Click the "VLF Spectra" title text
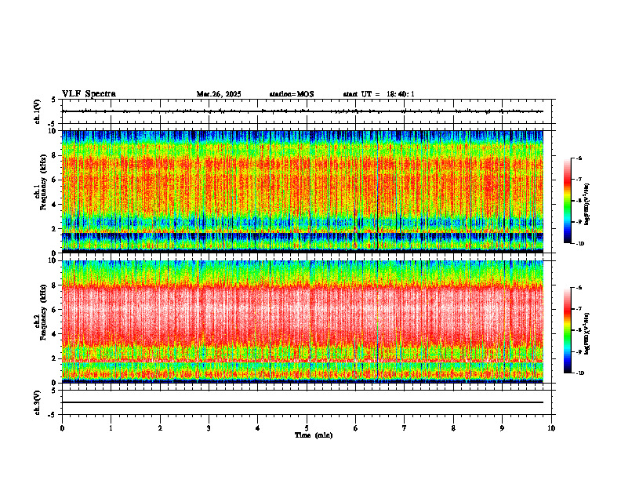 point(89,94)
